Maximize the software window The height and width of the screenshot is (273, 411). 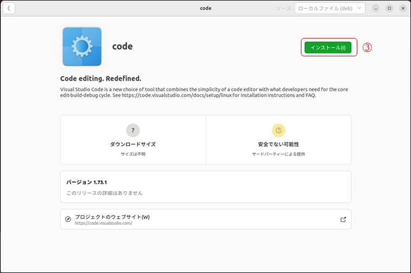click(389, 9)
